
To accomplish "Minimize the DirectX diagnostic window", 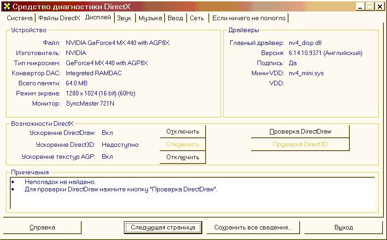I will 361,6.
